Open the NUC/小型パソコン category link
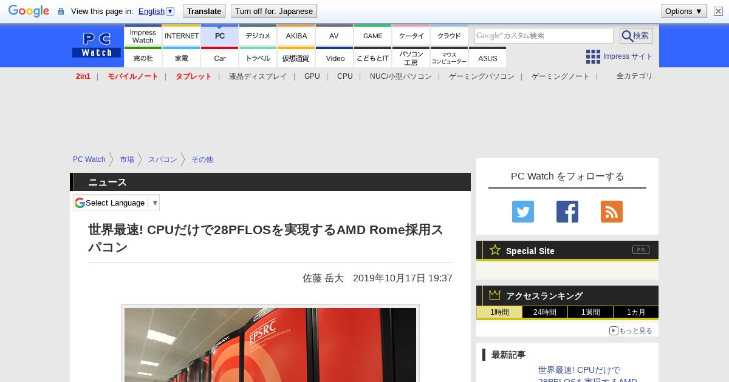Image resolution: width=729 pixels, height=382 pixels. point(401,76)
